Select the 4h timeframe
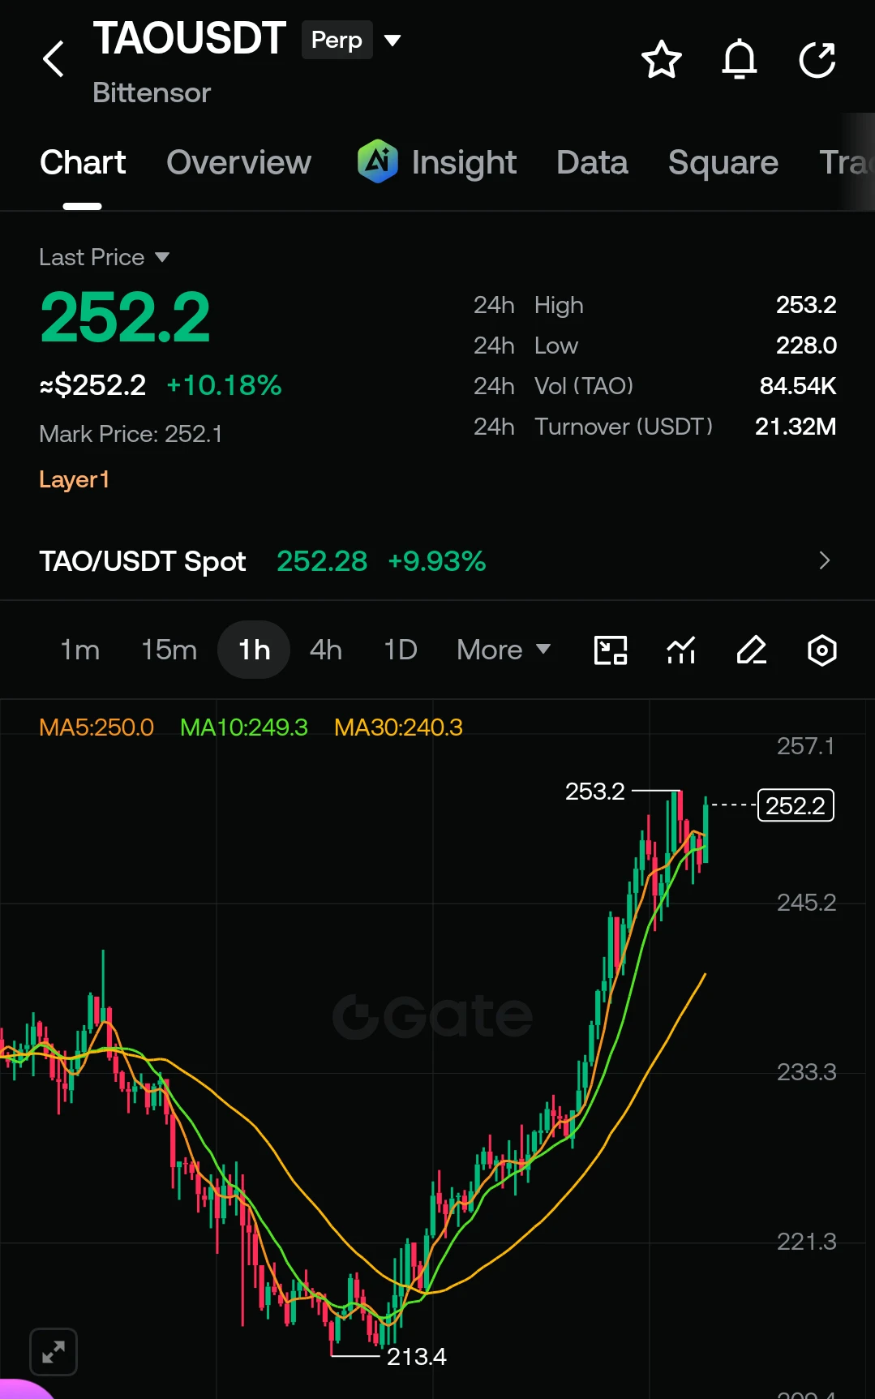 (x=325, y=650)
